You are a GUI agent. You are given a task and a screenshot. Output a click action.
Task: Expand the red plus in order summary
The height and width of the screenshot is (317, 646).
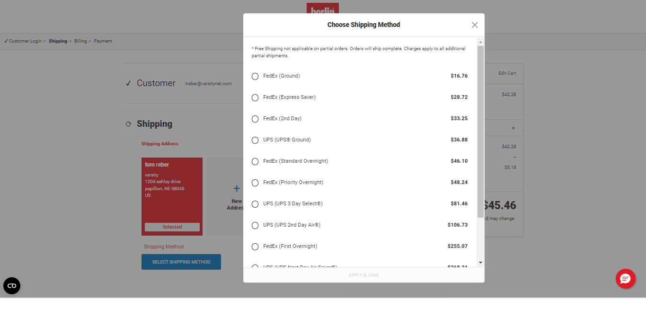[x=513, y=128]
